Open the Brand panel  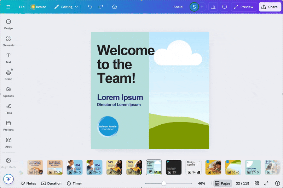8,75
